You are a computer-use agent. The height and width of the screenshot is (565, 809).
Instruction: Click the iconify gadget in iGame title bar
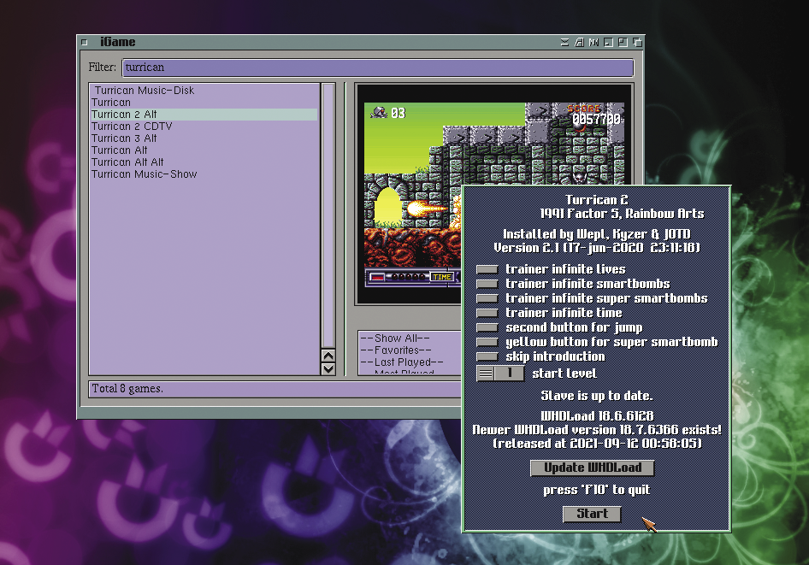coord(608,42)
